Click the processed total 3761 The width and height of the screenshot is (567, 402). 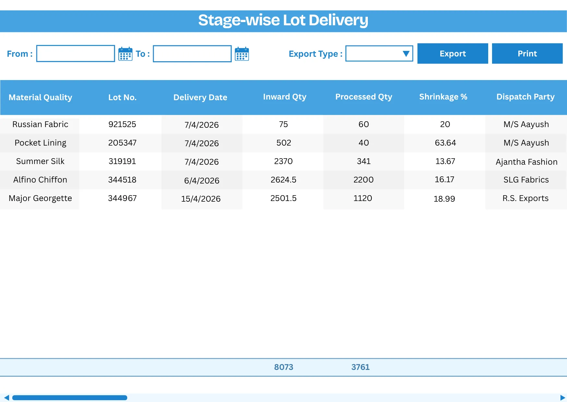[x=360, y=367]
